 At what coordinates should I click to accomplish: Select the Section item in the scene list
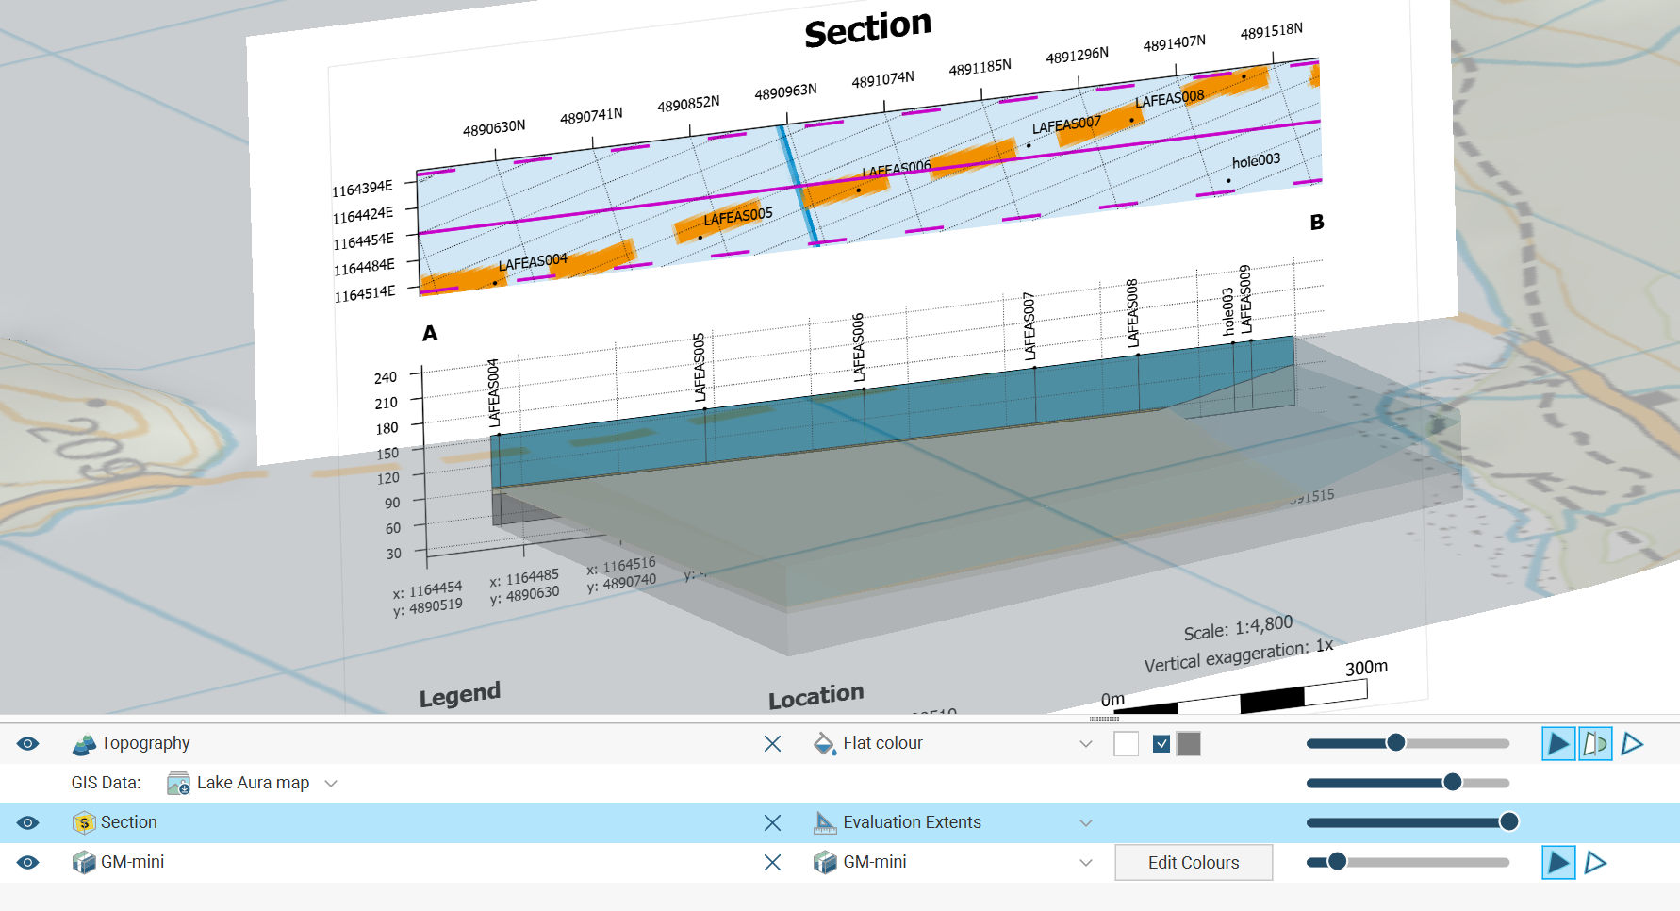click(129, 822)
